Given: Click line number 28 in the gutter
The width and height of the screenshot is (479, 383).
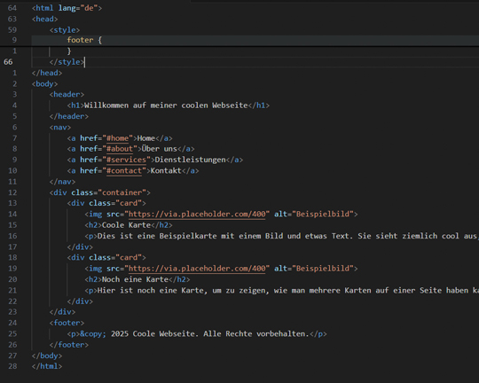Looking at the screenshot, I should tap(12, 366).
